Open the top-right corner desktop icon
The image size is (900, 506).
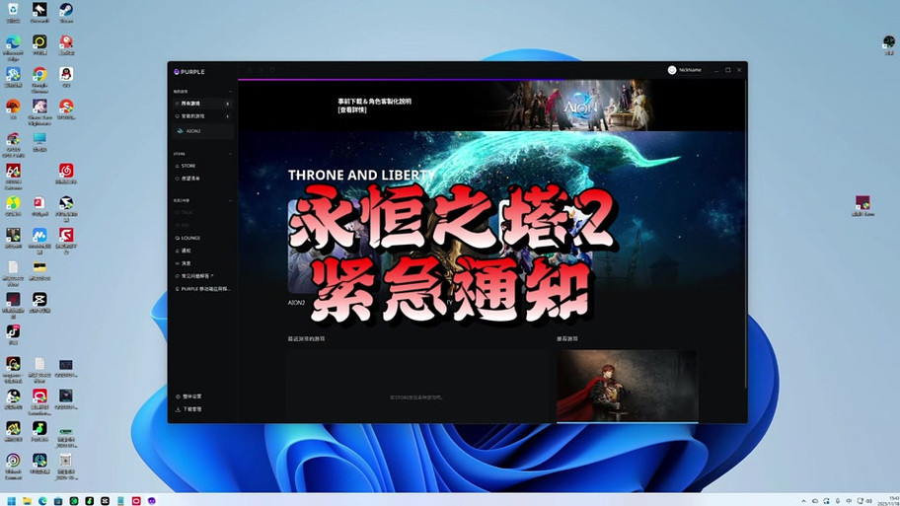[888, 44]
